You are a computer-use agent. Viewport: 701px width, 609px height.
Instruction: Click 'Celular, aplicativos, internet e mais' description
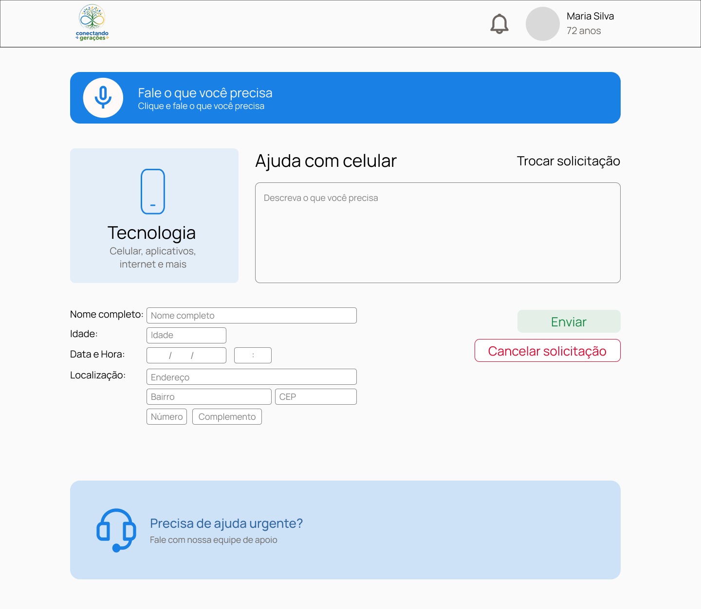[x=153, y=257]
